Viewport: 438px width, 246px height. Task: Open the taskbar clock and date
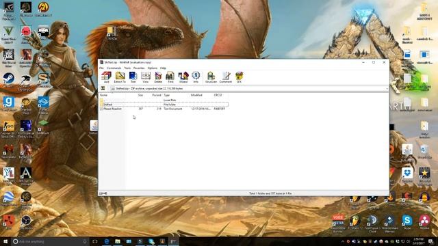(x=418, y=241)
